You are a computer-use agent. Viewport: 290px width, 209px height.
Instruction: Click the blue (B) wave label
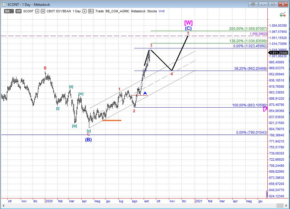tap(88, 140)
